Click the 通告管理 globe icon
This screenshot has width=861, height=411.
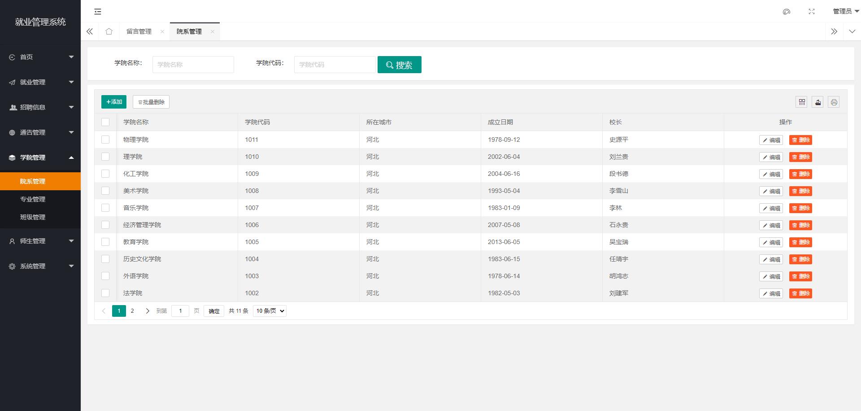[12, 132]
